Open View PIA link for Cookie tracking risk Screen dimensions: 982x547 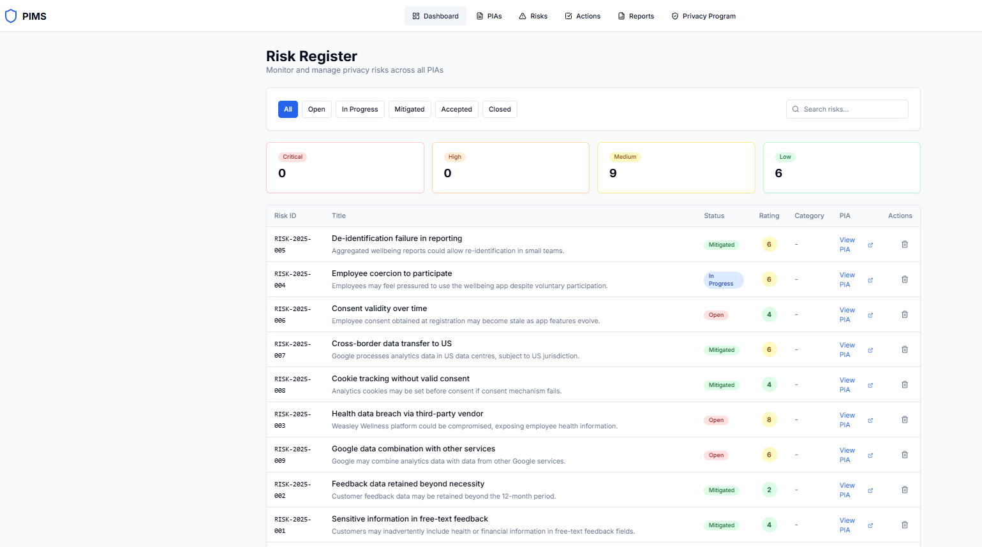[847, 385]
